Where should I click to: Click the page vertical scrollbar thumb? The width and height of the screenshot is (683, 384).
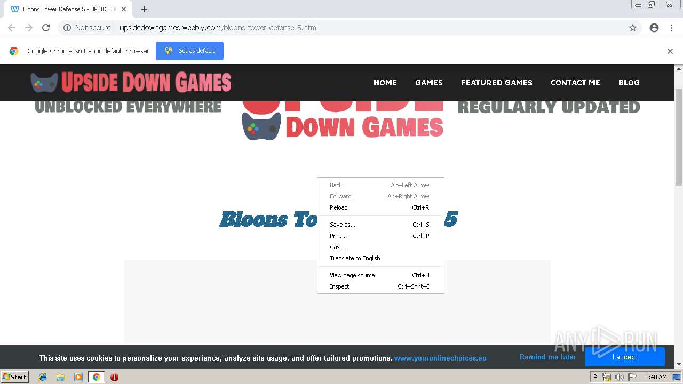[x=679, y=137]
